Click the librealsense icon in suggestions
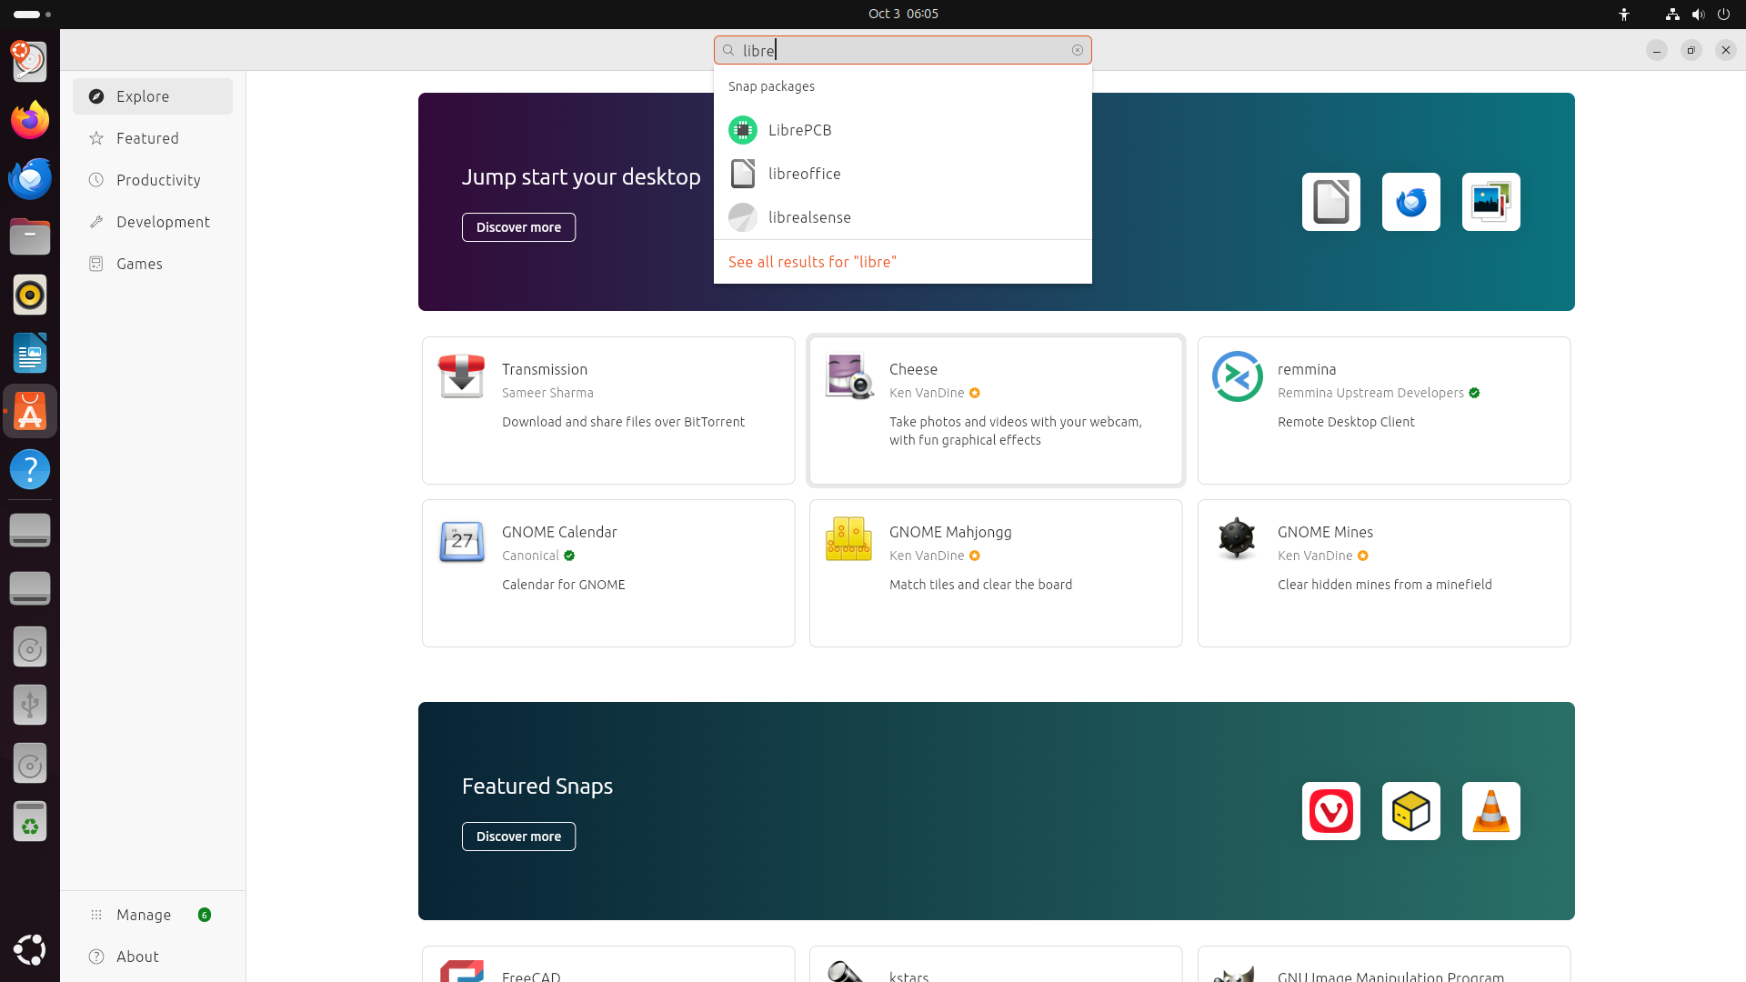This screenshot has width=1746, height=982. 743,217
